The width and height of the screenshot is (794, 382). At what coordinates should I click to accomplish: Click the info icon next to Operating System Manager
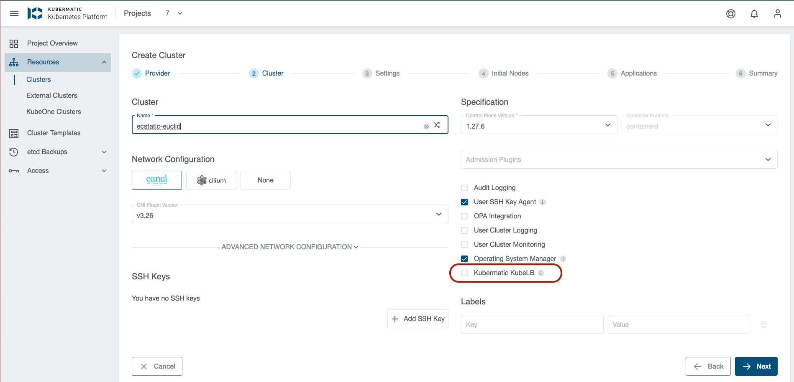563,259
